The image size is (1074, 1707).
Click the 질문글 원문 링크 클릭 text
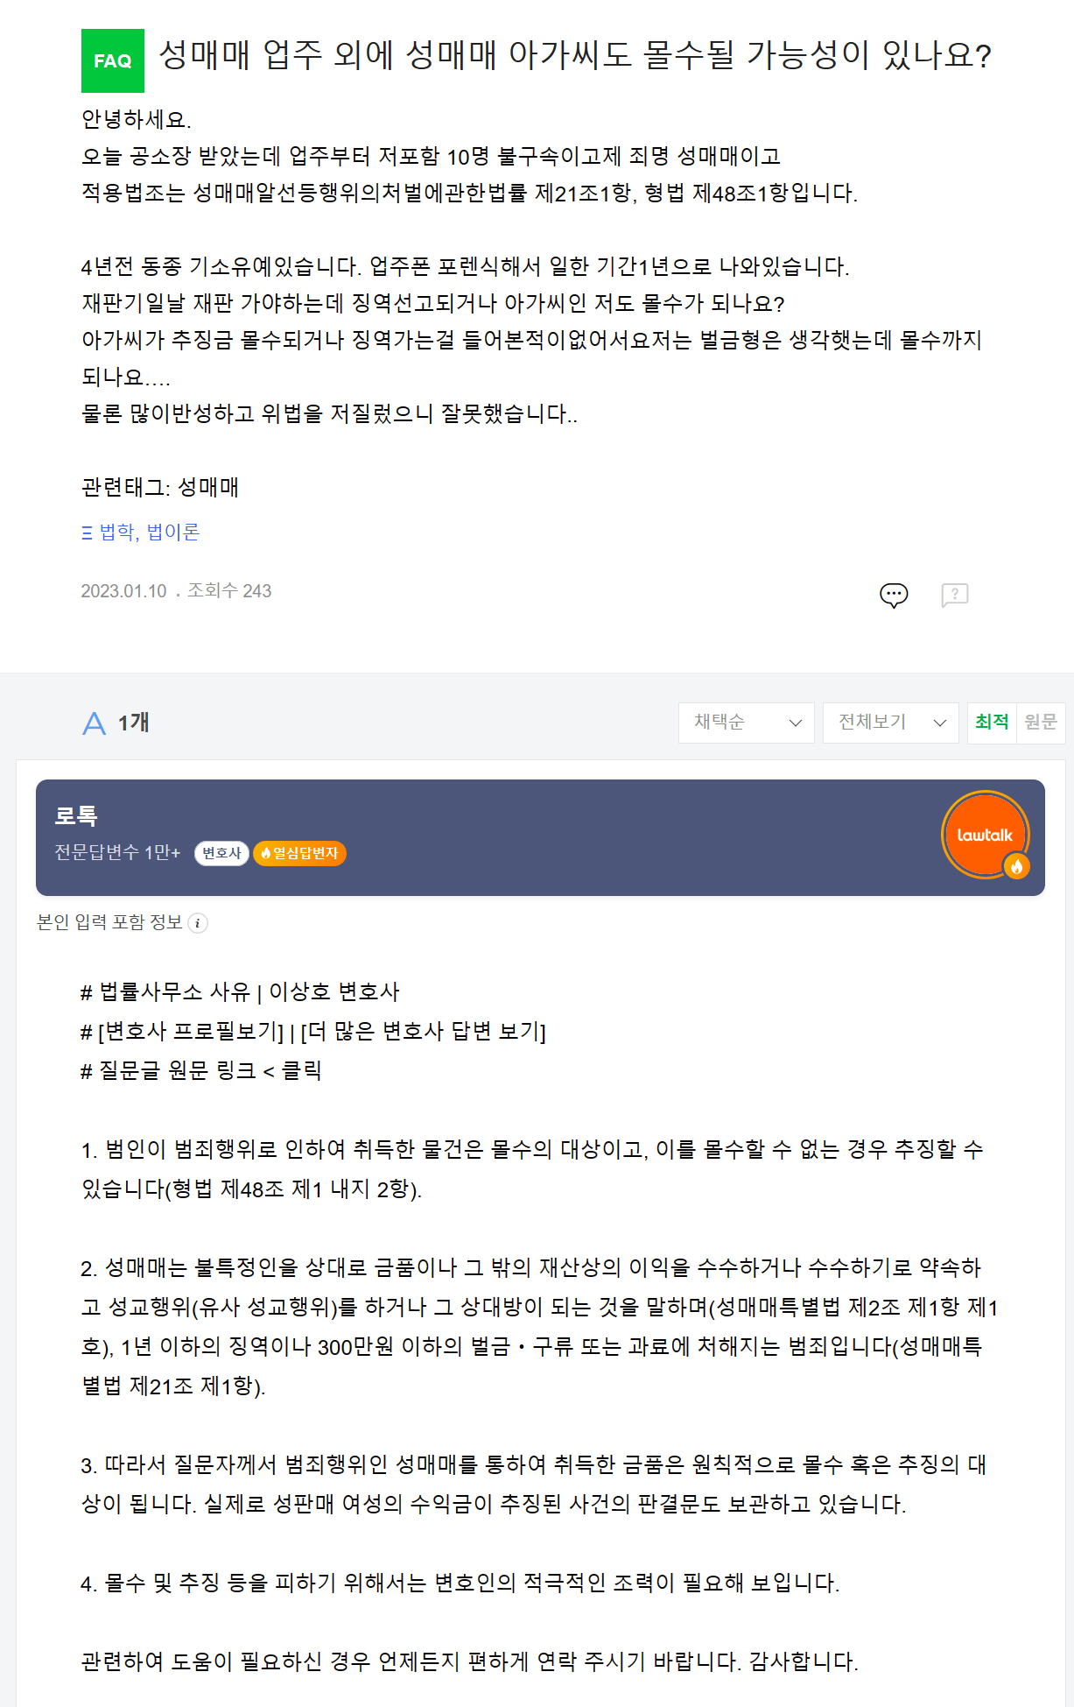(210, 1070)
